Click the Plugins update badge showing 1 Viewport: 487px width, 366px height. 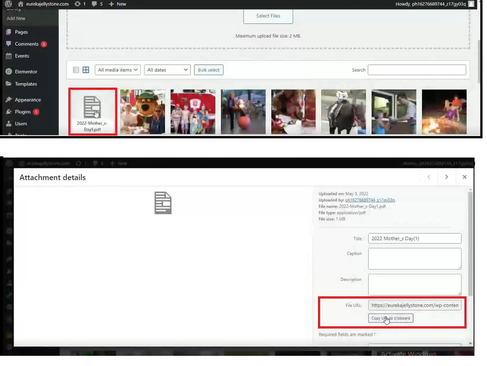click(x=36, y=112)
